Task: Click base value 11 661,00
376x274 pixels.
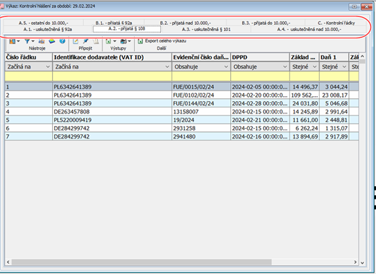Action: coord(305,120)
